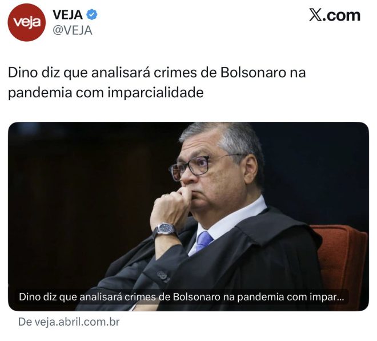This screenshot has width=377, height=341.
Task: Open the 'De veja.abril.com.br' source link
Action: [69, 322]
